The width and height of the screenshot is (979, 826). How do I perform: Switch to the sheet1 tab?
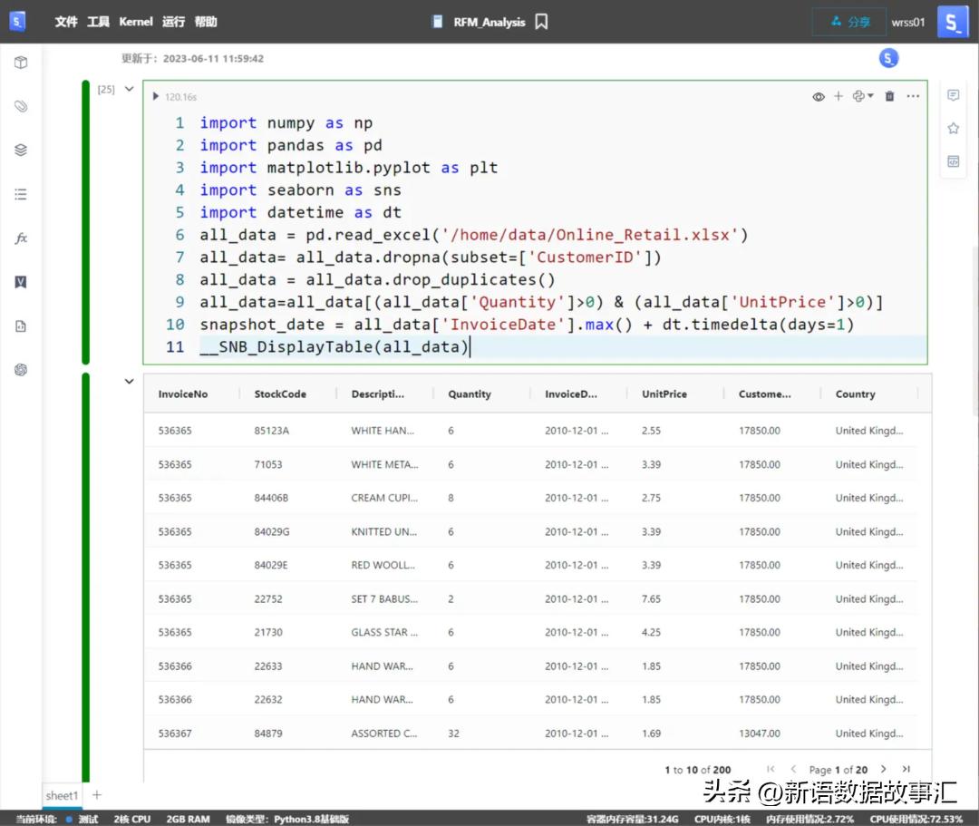click(62, 795)
